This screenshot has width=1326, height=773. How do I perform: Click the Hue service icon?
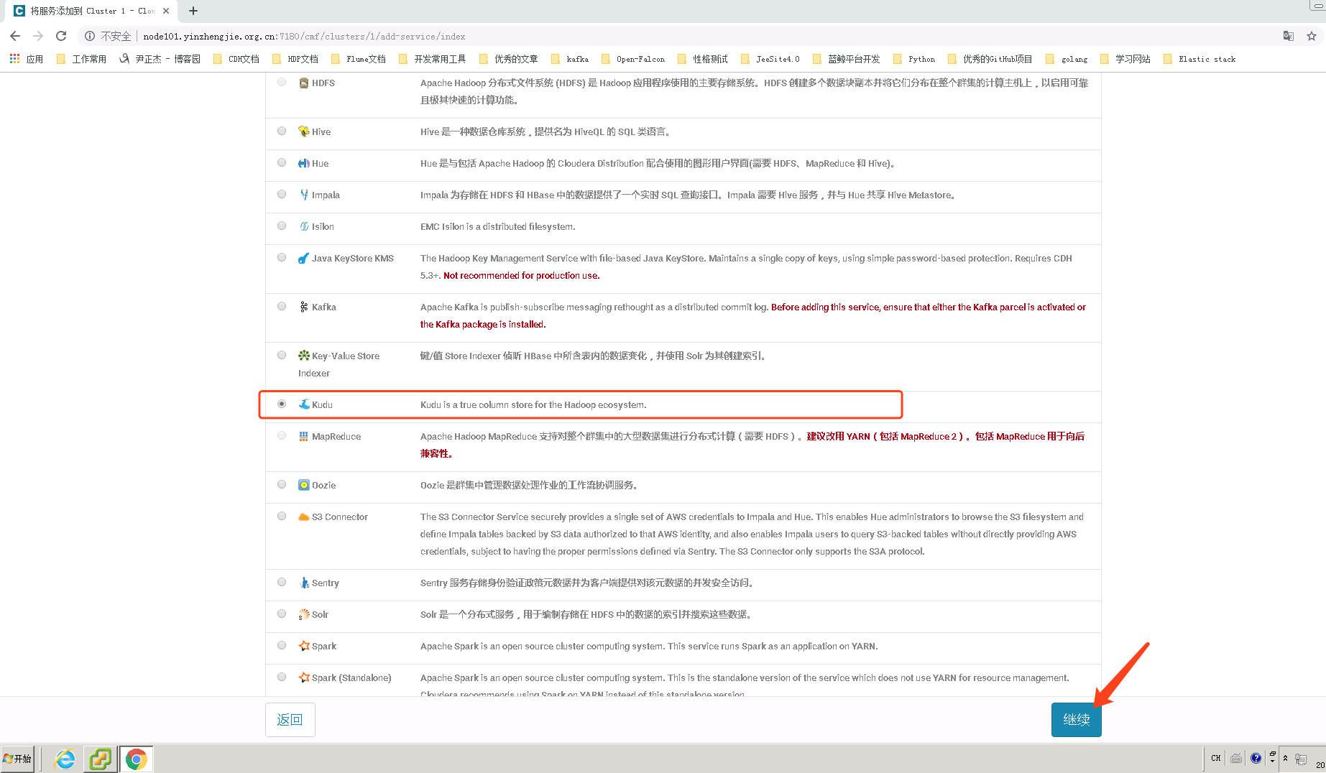304,164
